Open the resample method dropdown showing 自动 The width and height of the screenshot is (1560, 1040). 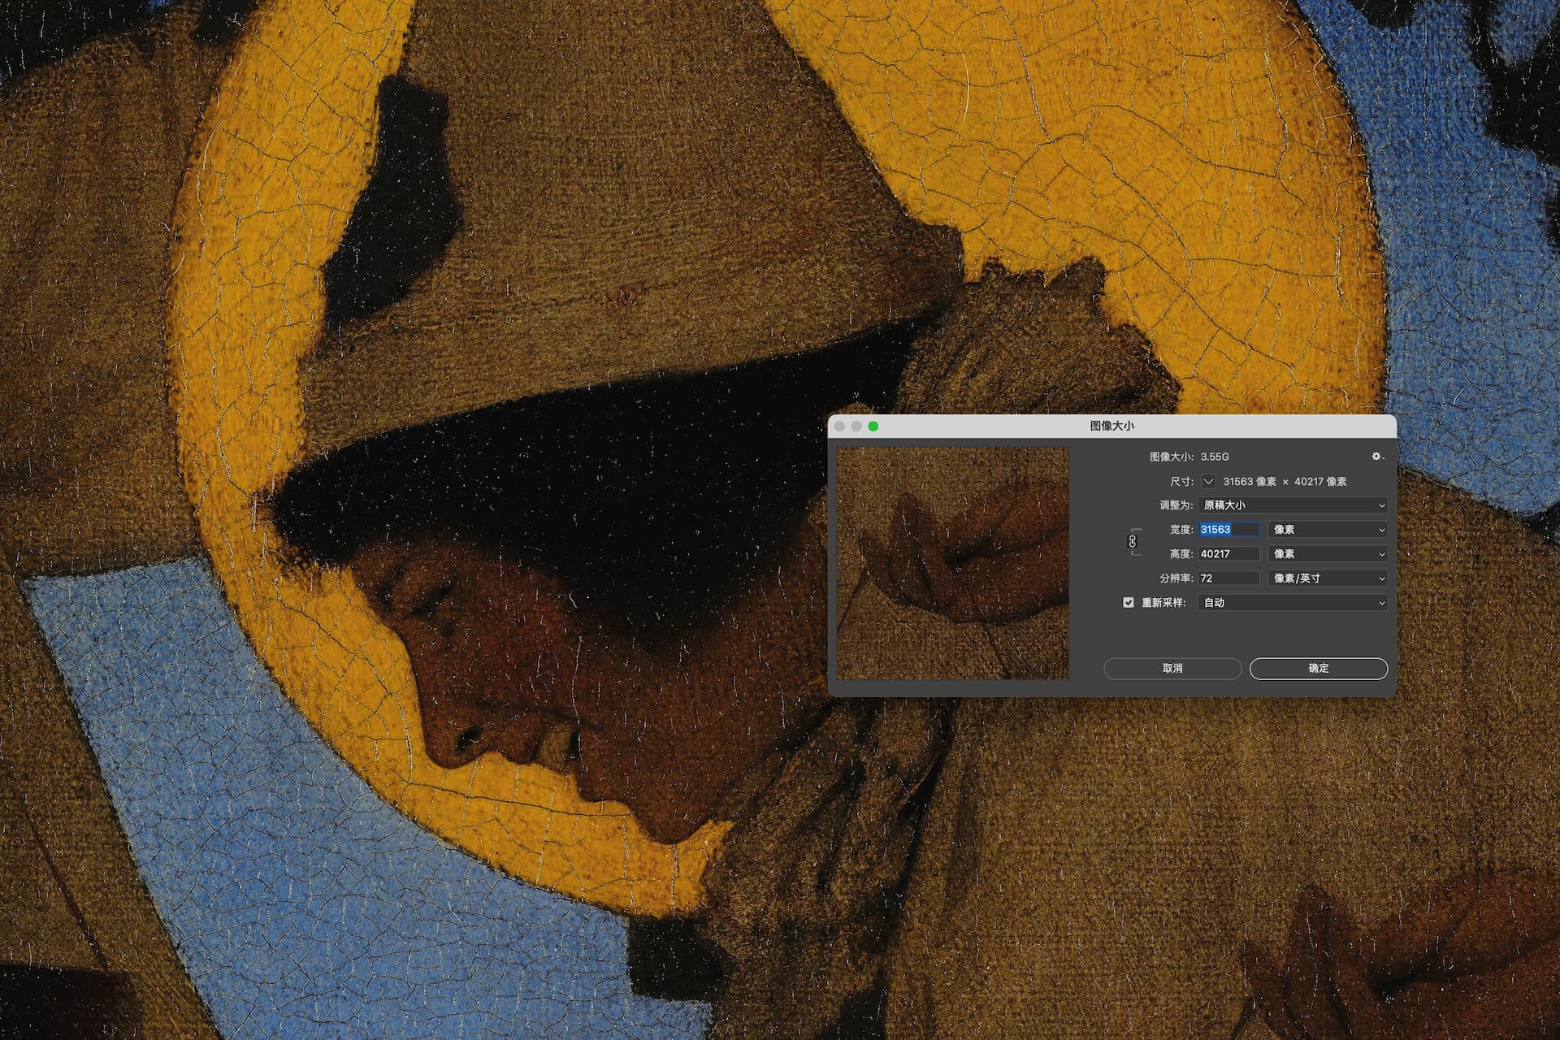[x=1293, y=602]
